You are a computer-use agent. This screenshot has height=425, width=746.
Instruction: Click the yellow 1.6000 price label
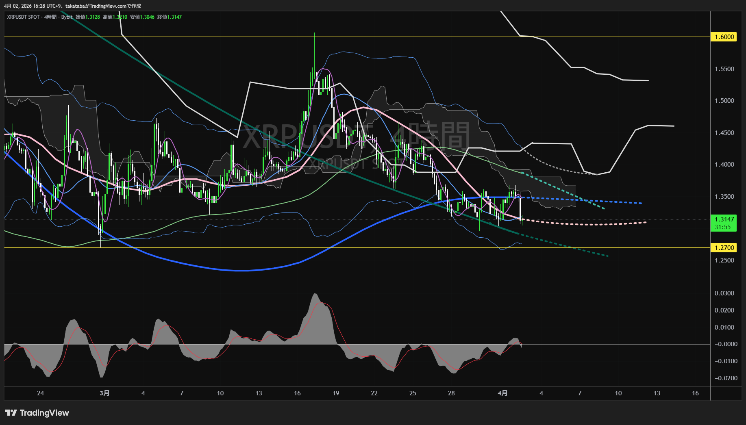(x=724, y=37)
